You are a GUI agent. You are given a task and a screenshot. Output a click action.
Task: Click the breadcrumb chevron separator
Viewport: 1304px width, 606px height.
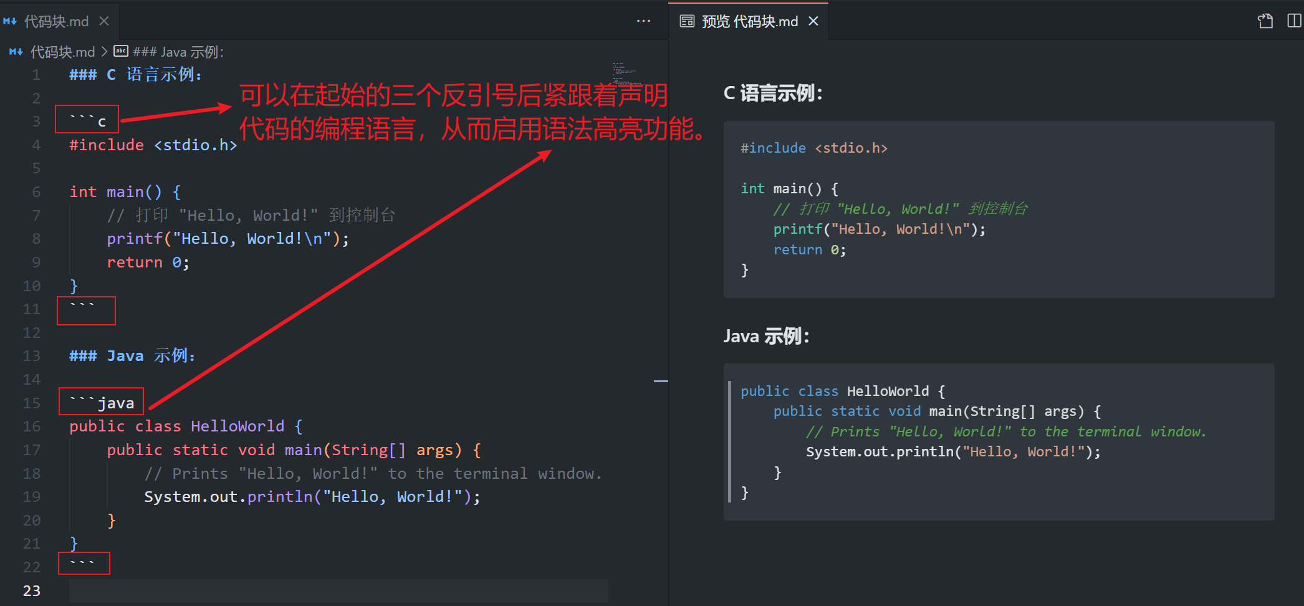click(x=104, y=52)
